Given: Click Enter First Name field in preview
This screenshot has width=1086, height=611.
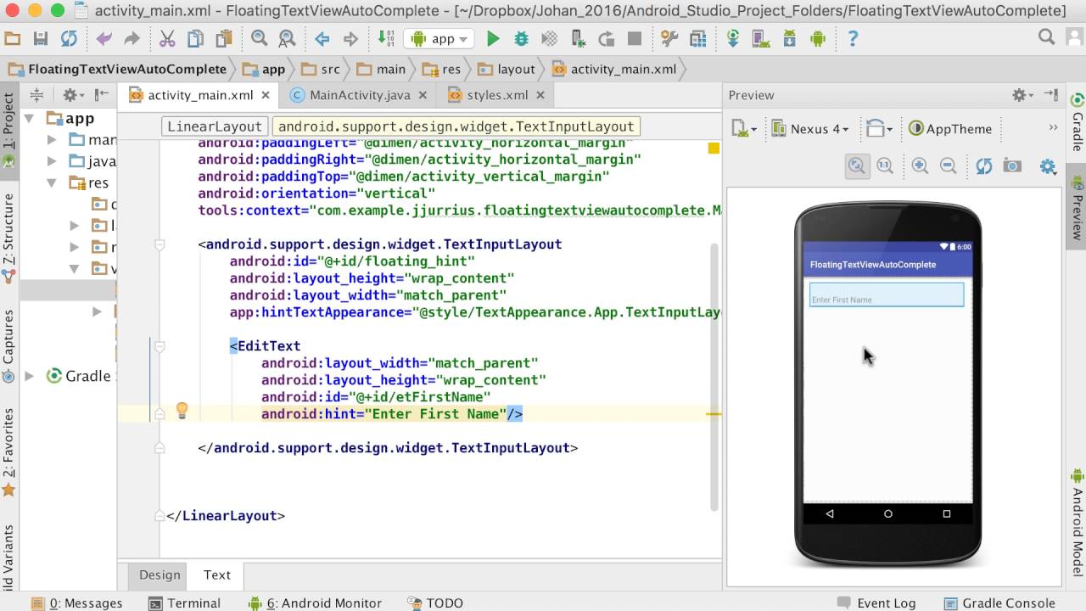Looking at the screenshot, I should pos(887,294).
